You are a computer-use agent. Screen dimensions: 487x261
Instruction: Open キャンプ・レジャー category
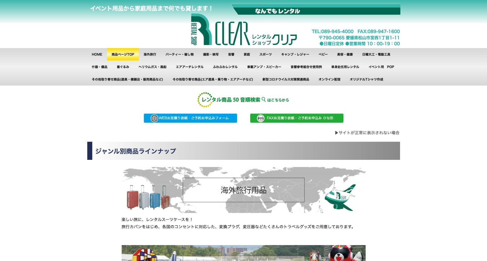[x=295, y=54]
